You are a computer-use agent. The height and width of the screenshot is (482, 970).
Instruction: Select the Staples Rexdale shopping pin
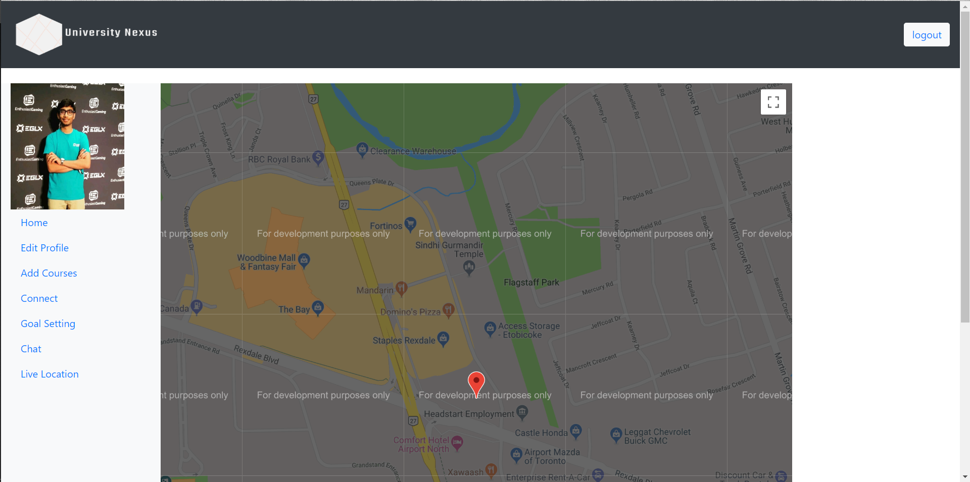pyautogui.click(x=443, y=339)
